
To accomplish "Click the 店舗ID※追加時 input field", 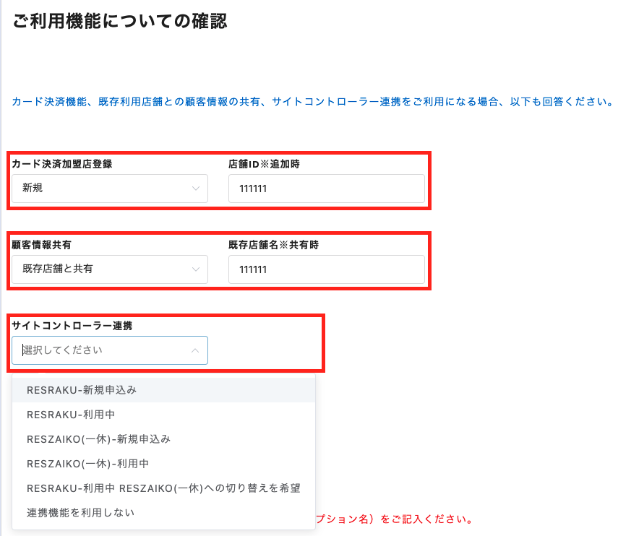I will (326, 189).
